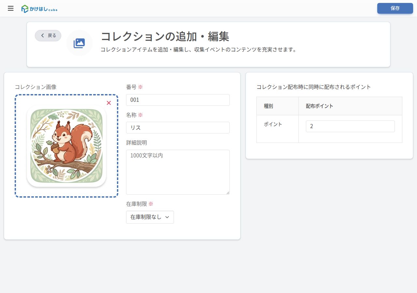The width and height of the screenshot is (417, 293).
Task: Click the コレクション画像 label
Action: (x=36, y=87)
